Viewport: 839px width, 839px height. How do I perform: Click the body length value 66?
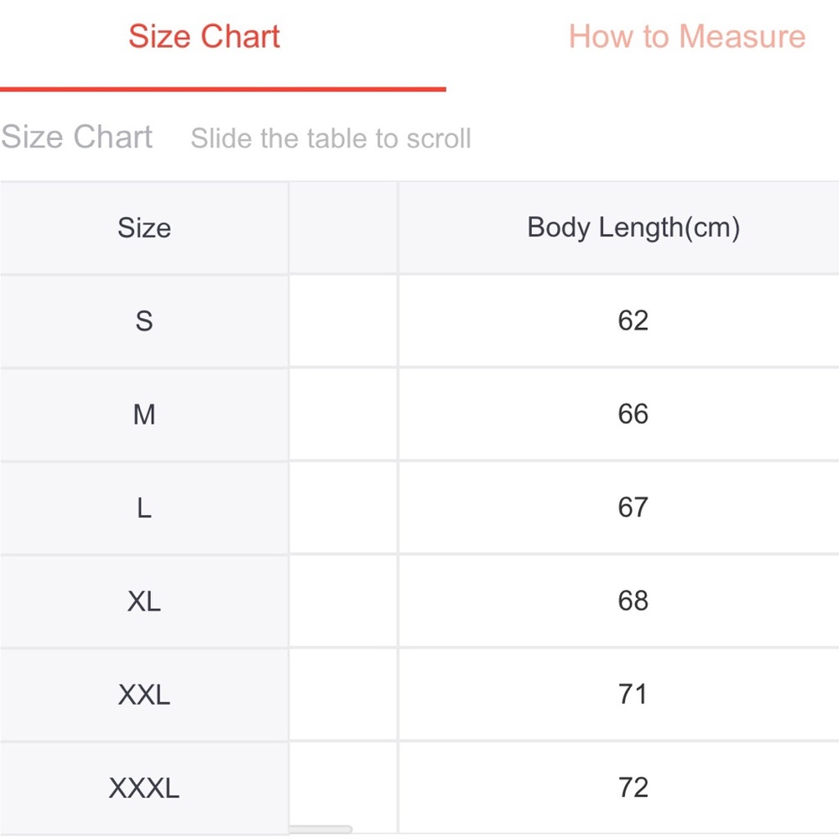pyautogui.click(x=633, y=414)
